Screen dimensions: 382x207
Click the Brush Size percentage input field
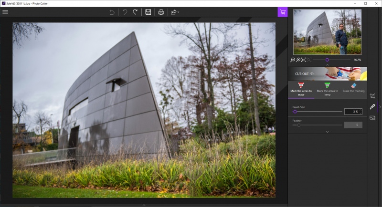353,112
